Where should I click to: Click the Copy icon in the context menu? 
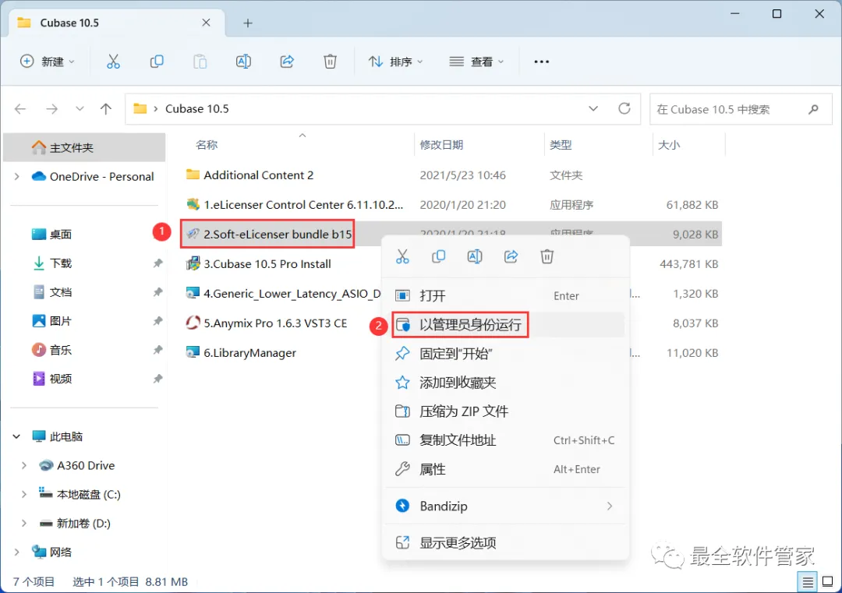click(x=438, y=256)
